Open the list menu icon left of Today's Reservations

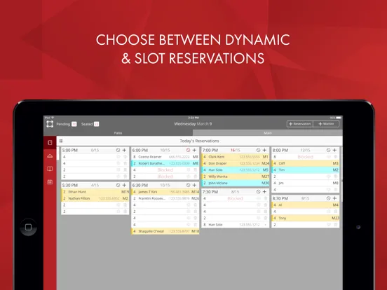click(61, 141)
